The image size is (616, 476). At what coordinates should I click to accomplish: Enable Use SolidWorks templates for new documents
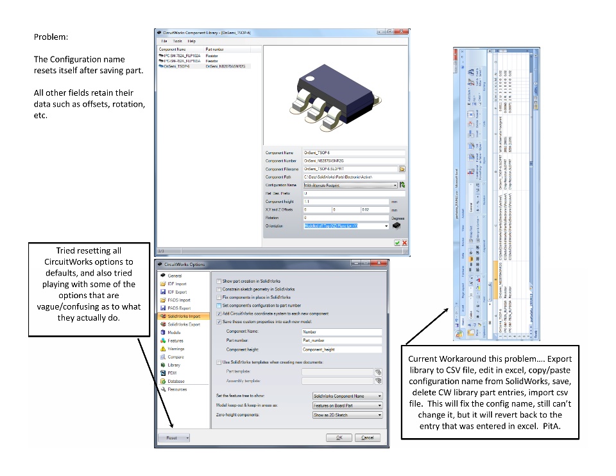[x=219, y=362]
